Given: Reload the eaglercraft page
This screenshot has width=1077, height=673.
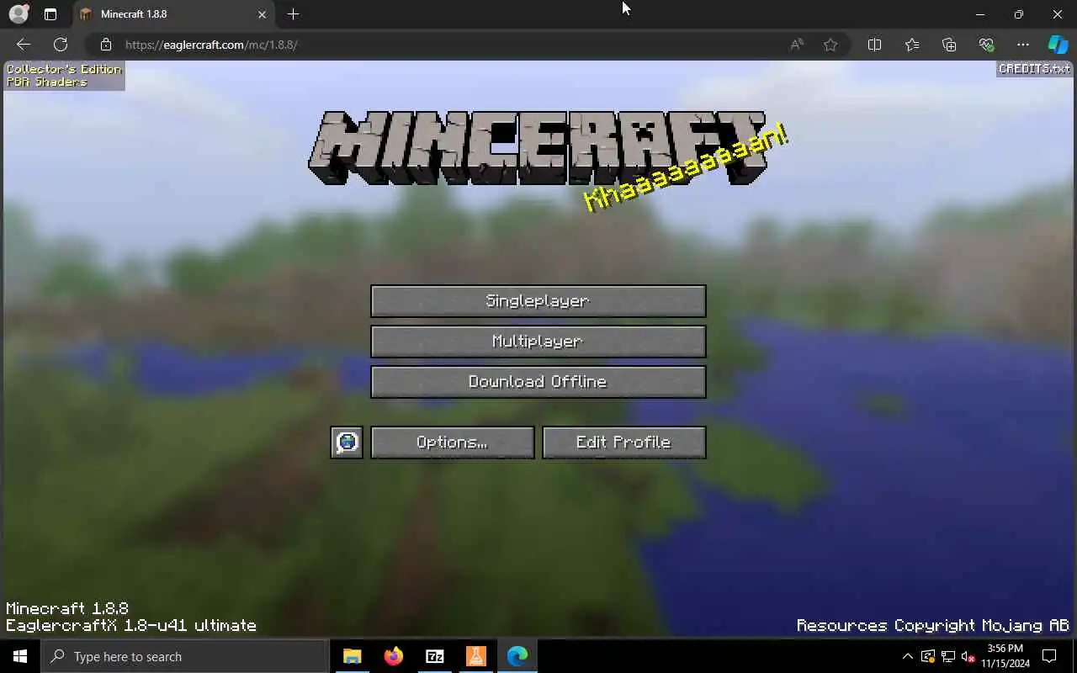Looking at the screenshot, I should (x=61, y=45).
